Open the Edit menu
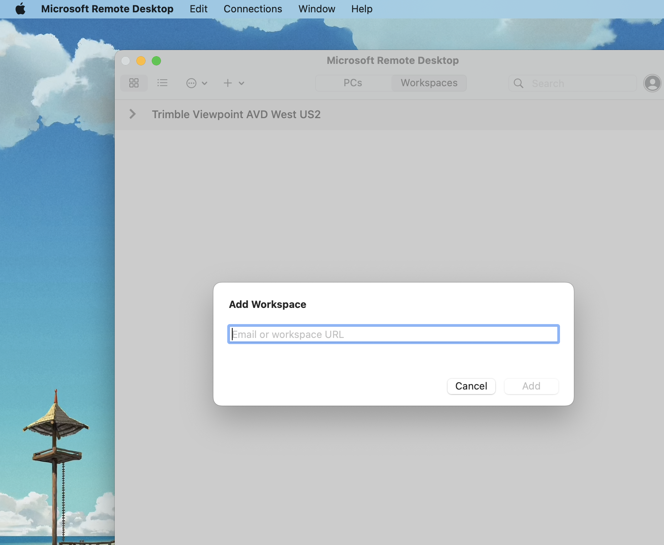 pos(198,9)
